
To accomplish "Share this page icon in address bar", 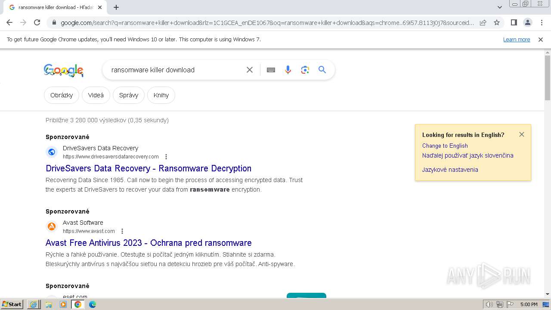I will click(x=483, y=22).
